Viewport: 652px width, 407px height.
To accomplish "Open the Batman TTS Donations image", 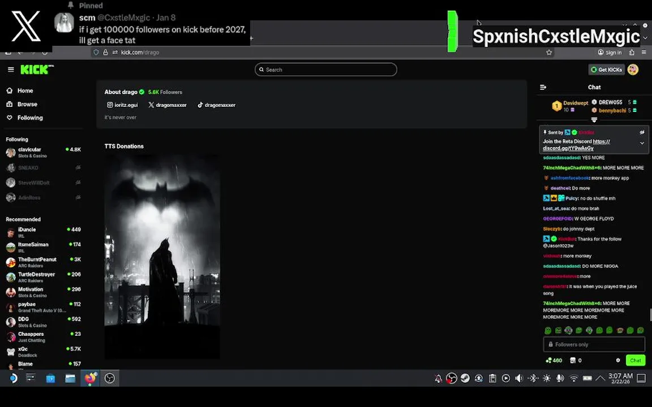I will 162,257.
